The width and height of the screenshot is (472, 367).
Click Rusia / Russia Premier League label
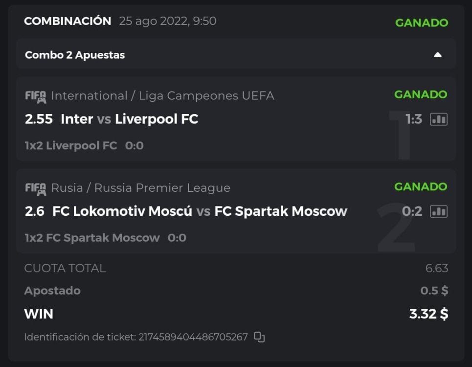coord(140,188)
